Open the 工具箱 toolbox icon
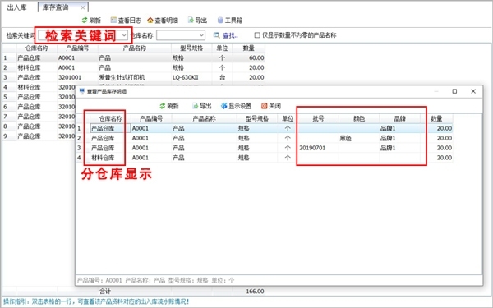493x308 pixels. tap(220, 21)
